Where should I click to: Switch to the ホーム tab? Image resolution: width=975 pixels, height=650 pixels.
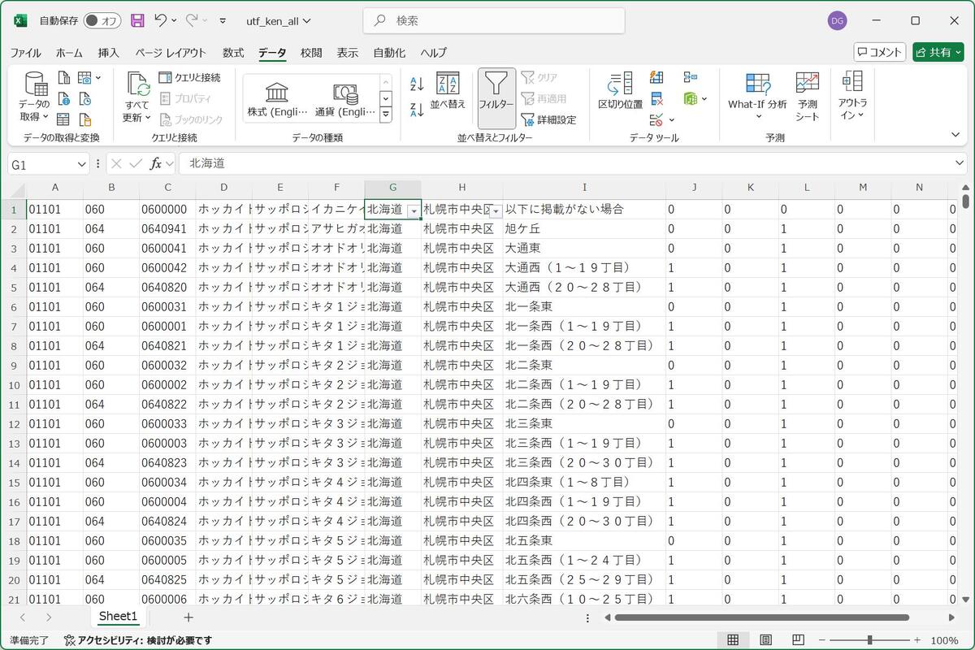point(69,53)
